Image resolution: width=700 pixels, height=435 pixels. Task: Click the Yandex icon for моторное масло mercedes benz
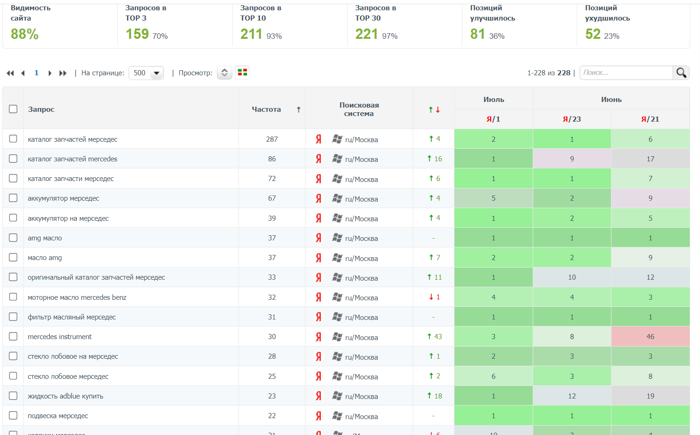319,297
